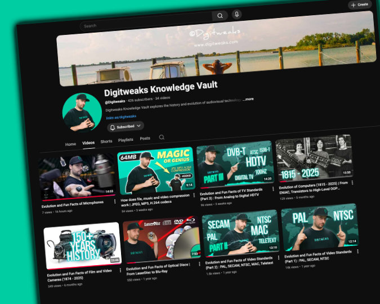Open more options for Film and Video Cameras

(x=120, y=270)
